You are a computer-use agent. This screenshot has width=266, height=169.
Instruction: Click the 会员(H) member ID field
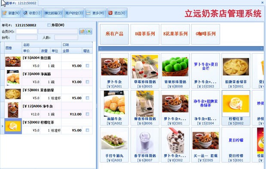[x=27, y=31]
